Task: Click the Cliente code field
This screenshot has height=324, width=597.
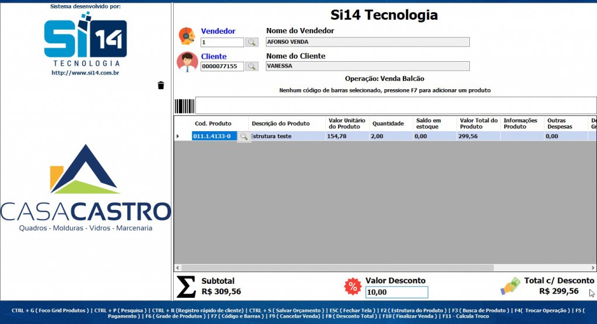Action: click(x=222, y=66)
